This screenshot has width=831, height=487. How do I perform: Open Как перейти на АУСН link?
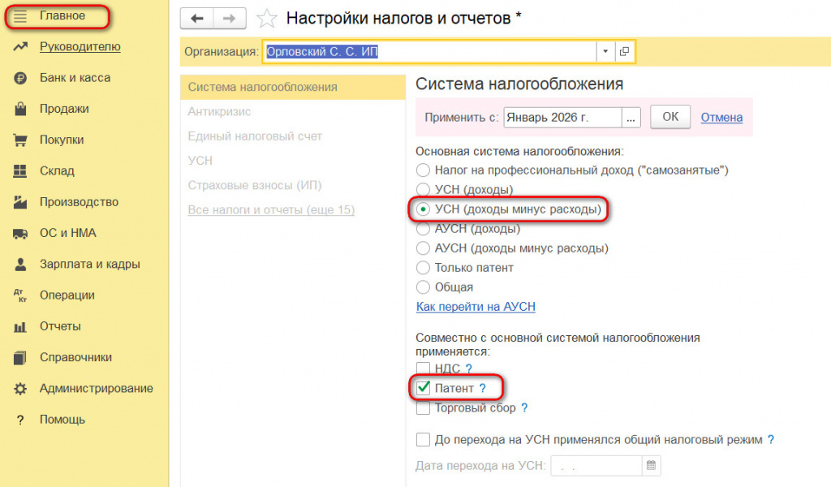click(x=476, y=307)
